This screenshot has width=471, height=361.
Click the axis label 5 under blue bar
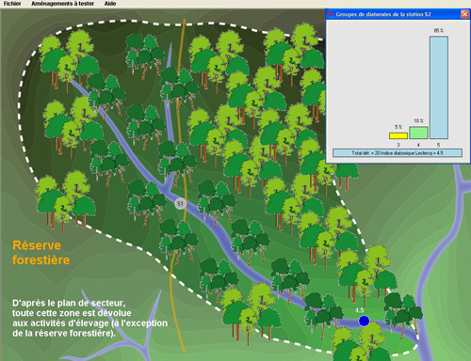438,145
